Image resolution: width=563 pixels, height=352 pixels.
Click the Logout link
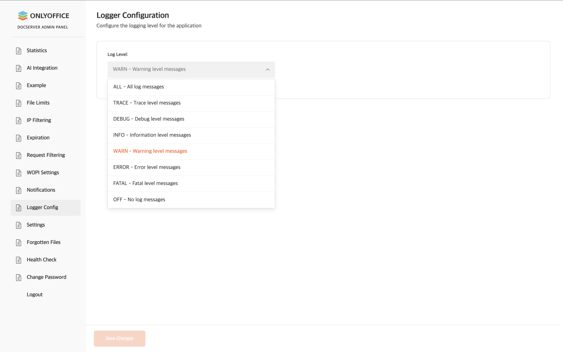point(35,295)
